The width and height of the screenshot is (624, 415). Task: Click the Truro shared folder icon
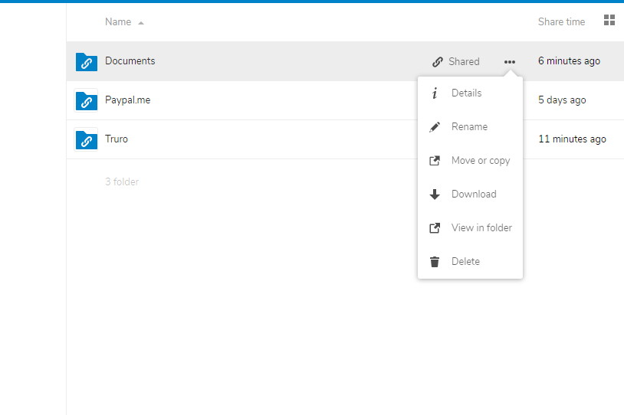pos(87,140)
